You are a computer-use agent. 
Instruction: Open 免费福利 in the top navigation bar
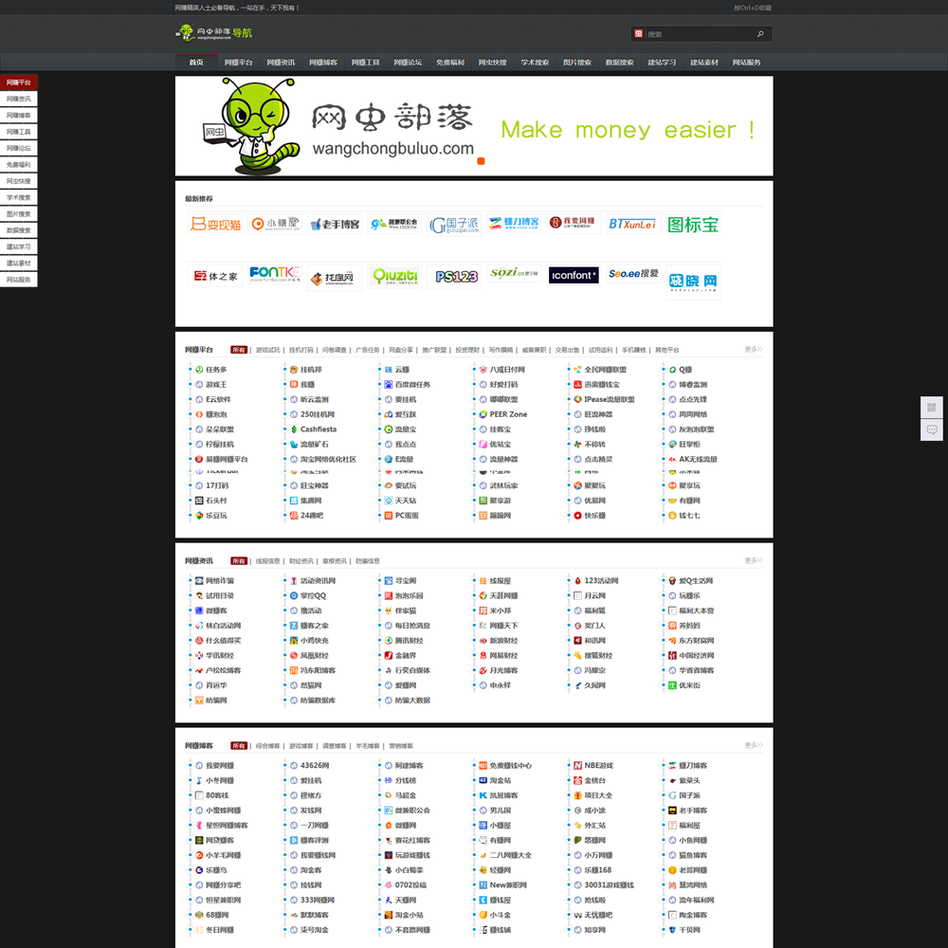tap(449, 63)
